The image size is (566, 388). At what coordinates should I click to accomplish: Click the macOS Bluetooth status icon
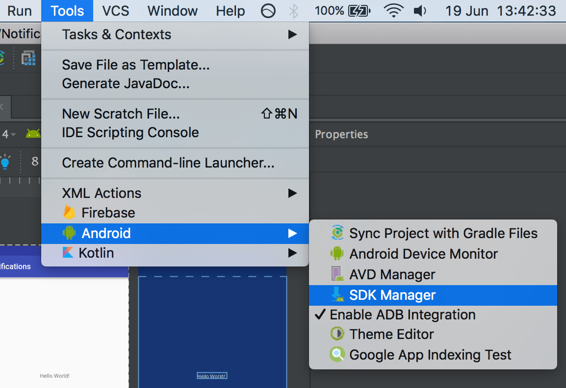coord(294,11)
